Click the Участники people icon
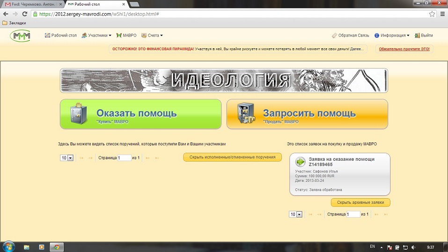The height and width of the screenshot is (252, 448). click(x=84, y=36)
